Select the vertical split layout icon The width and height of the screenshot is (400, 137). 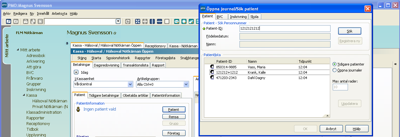(152, 21)
